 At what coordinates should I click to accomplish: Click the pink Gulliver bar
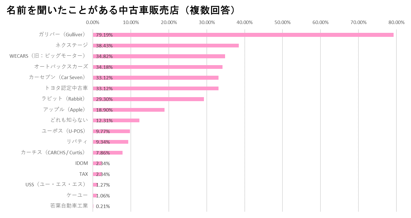(x=243, y=35)
